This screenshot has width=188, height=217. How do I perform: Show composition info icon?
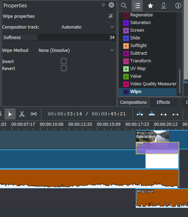click(178, 6)
